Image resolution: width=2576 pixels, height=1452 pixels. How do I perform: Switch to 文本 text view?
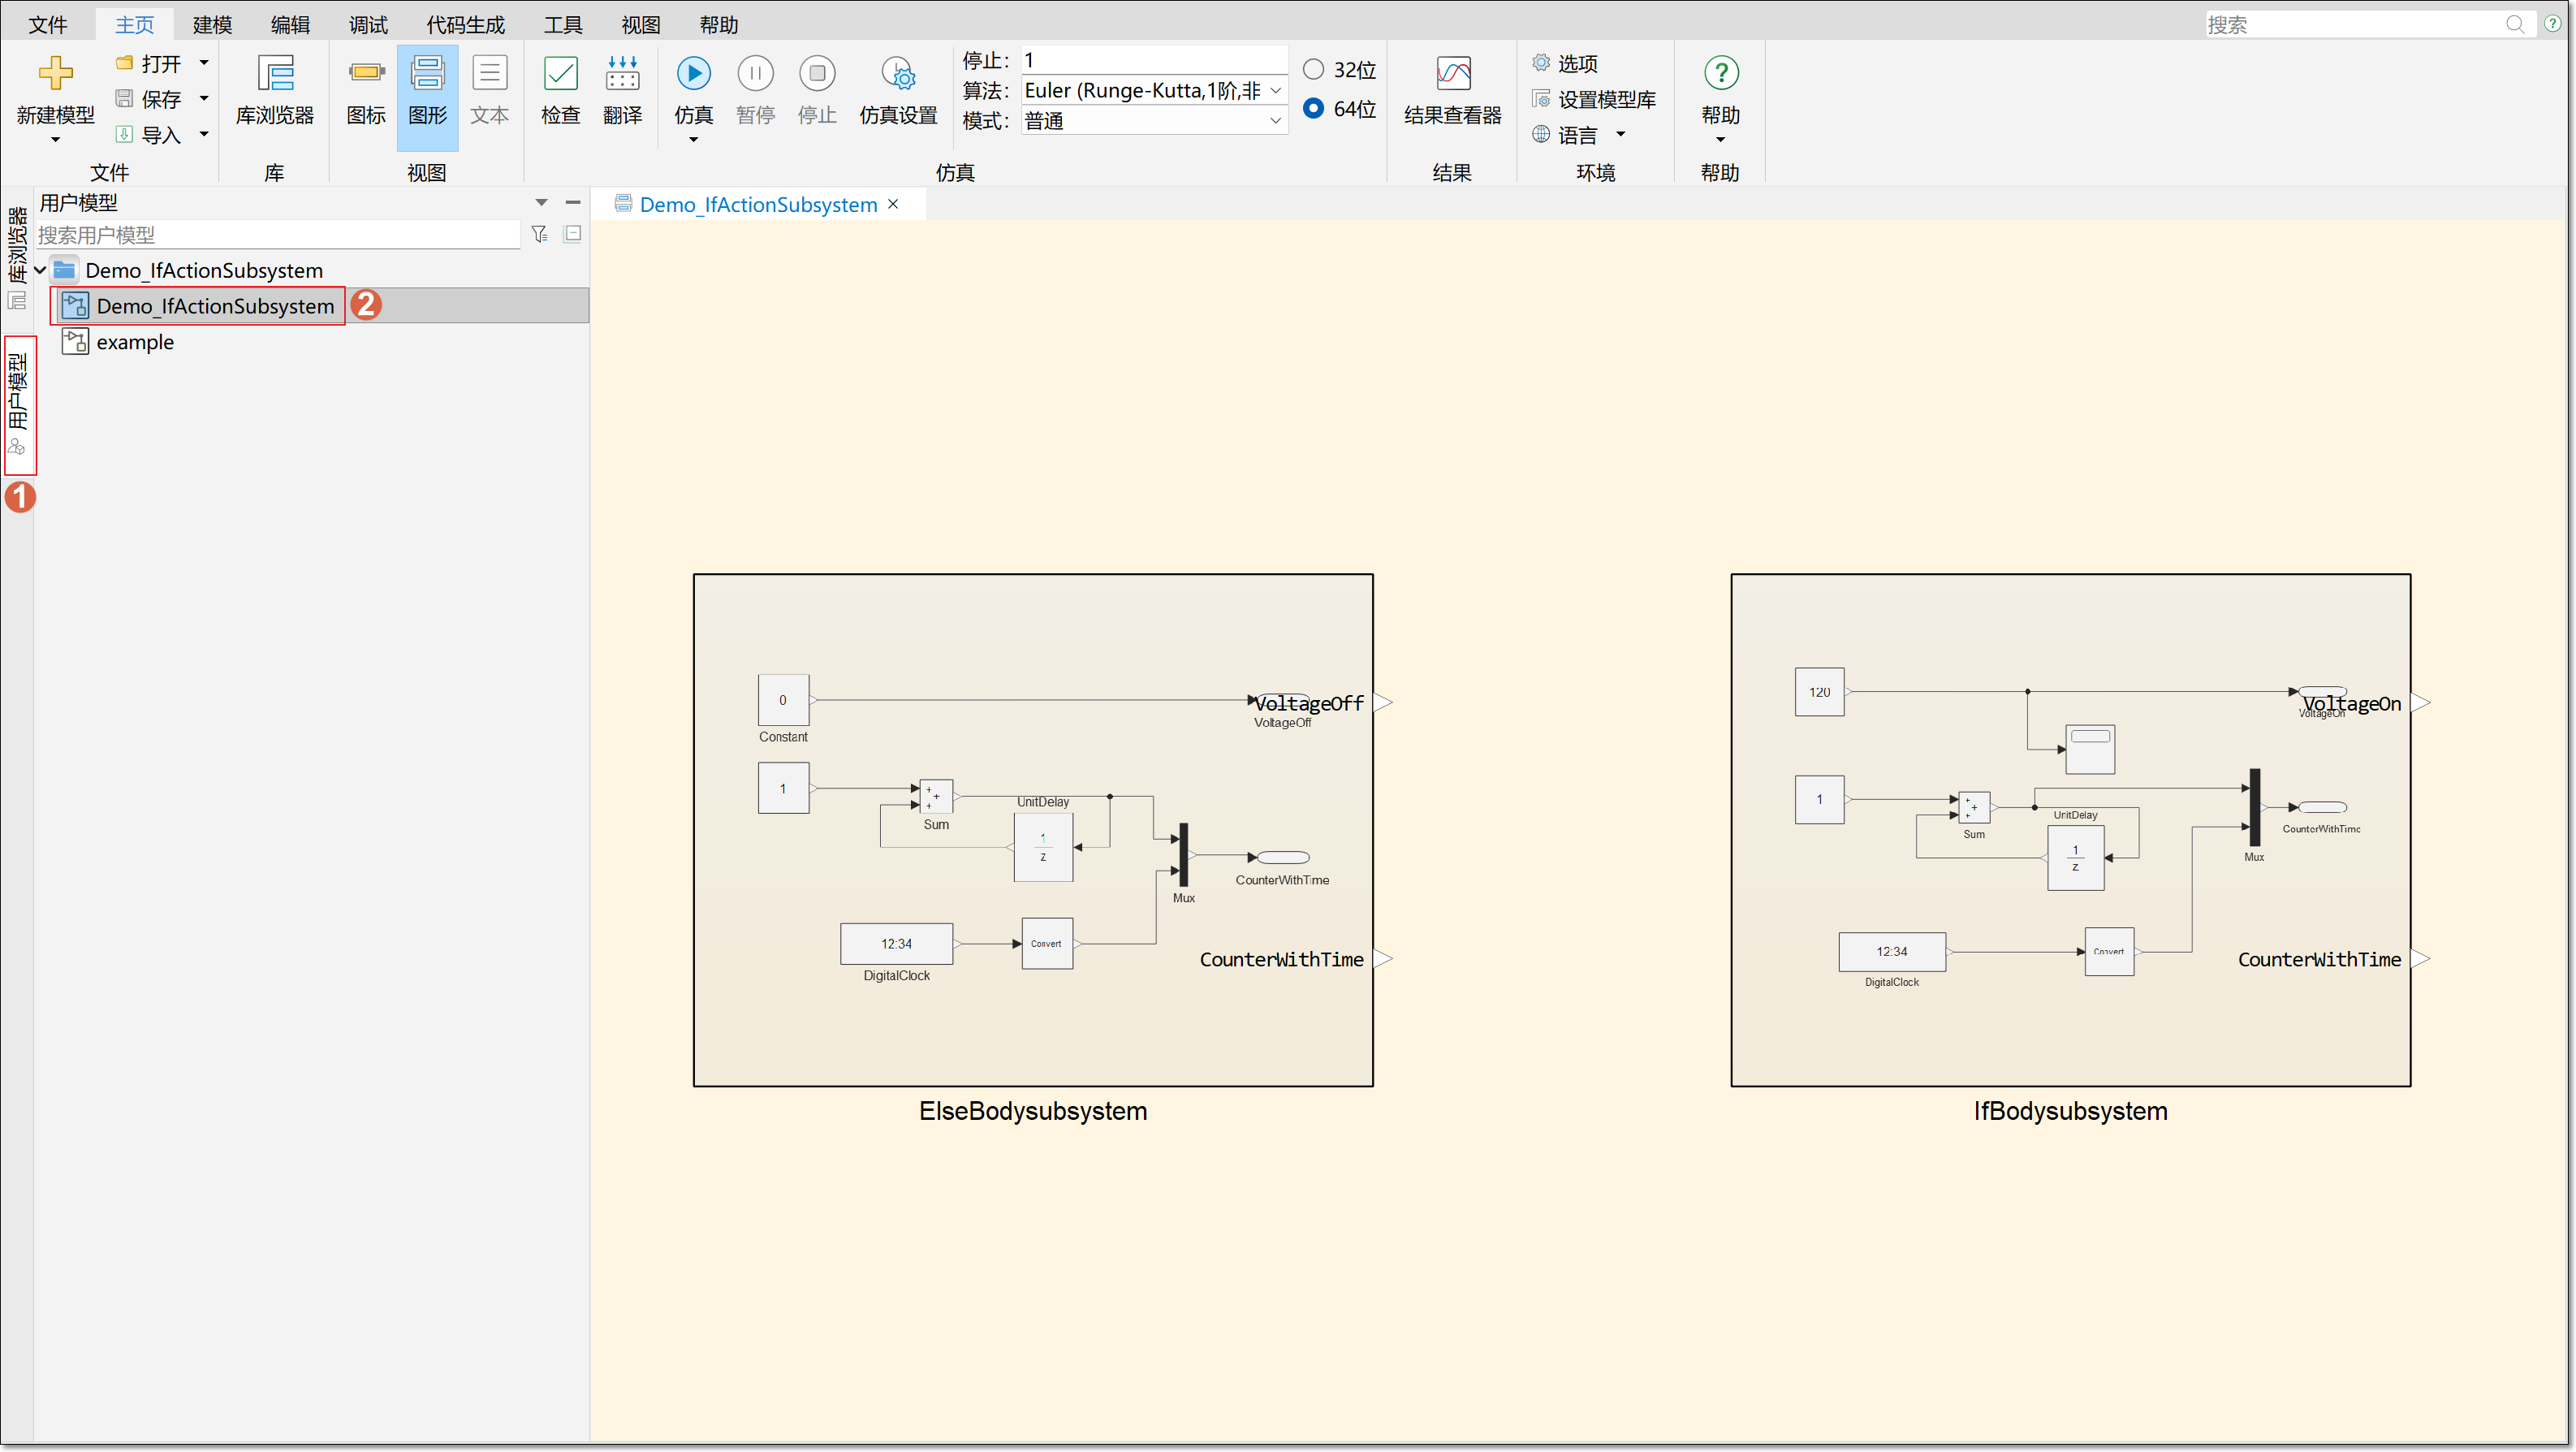point(489,74)
